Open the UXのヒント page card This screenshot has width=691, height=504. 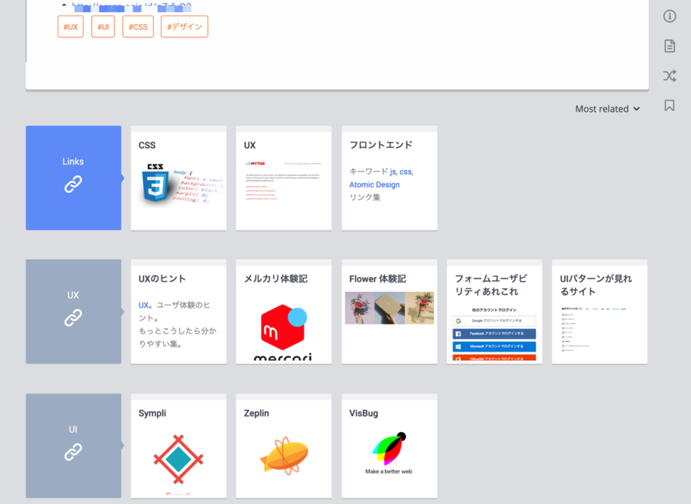pos(179,312)
